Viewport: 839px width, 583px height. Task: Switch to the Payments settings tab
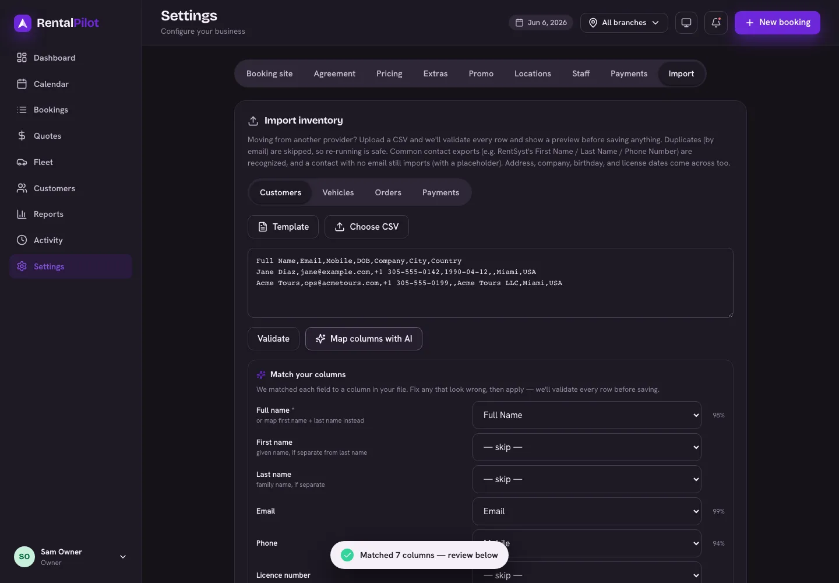[629, 73]
